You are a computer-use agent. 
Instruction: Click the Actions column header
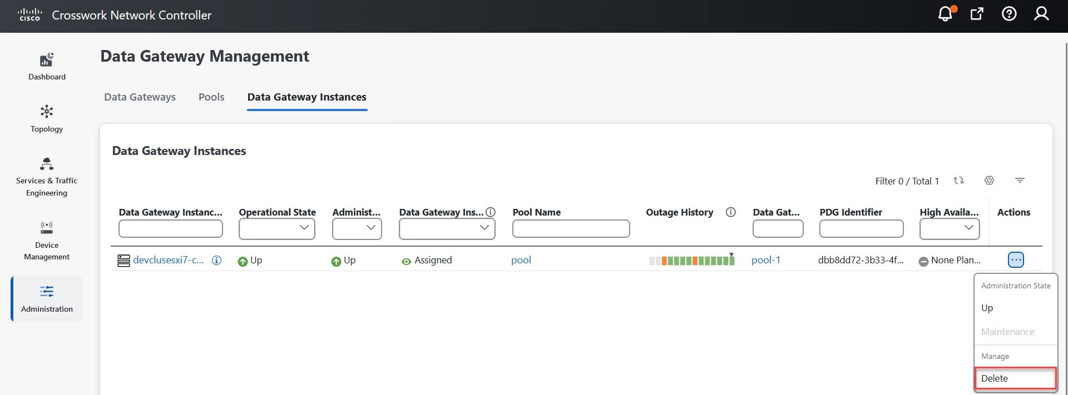1013,212
